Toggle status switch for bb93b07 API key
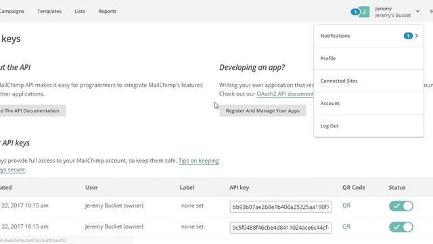Viewport: 433px width, 244px height. pyautogui.click(x=401, y=206)
